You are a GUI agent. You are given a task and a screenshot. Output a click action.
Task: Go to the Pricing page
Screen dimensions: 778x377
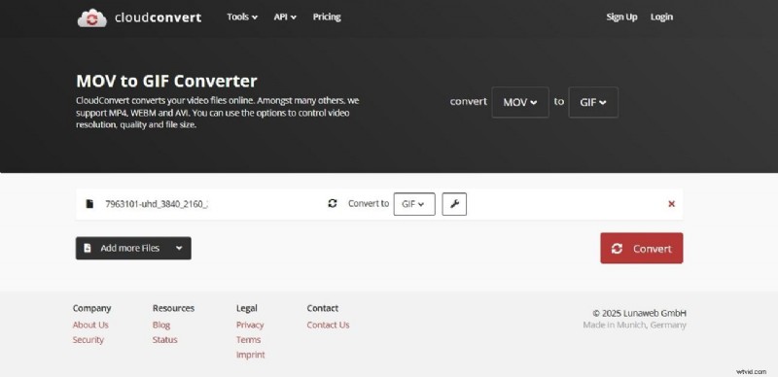point(327,17)
